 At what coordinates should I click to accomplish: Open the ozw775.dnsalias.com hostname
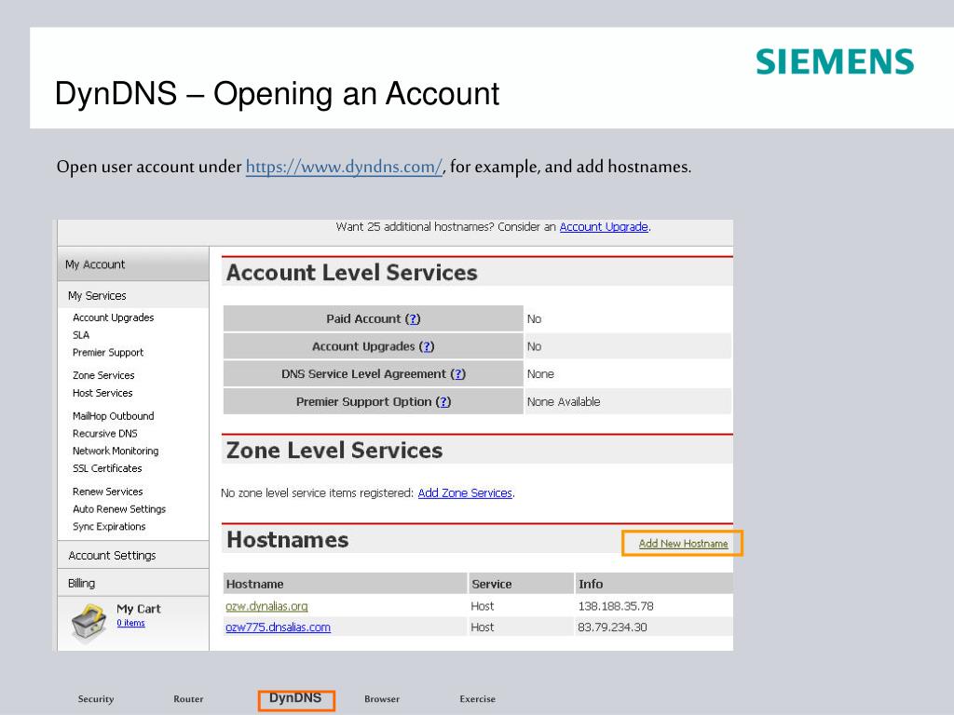click(278, 627)
